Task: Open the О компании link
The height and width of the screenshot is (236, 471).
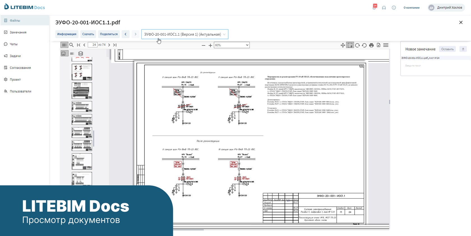Action: click(412, 8)
